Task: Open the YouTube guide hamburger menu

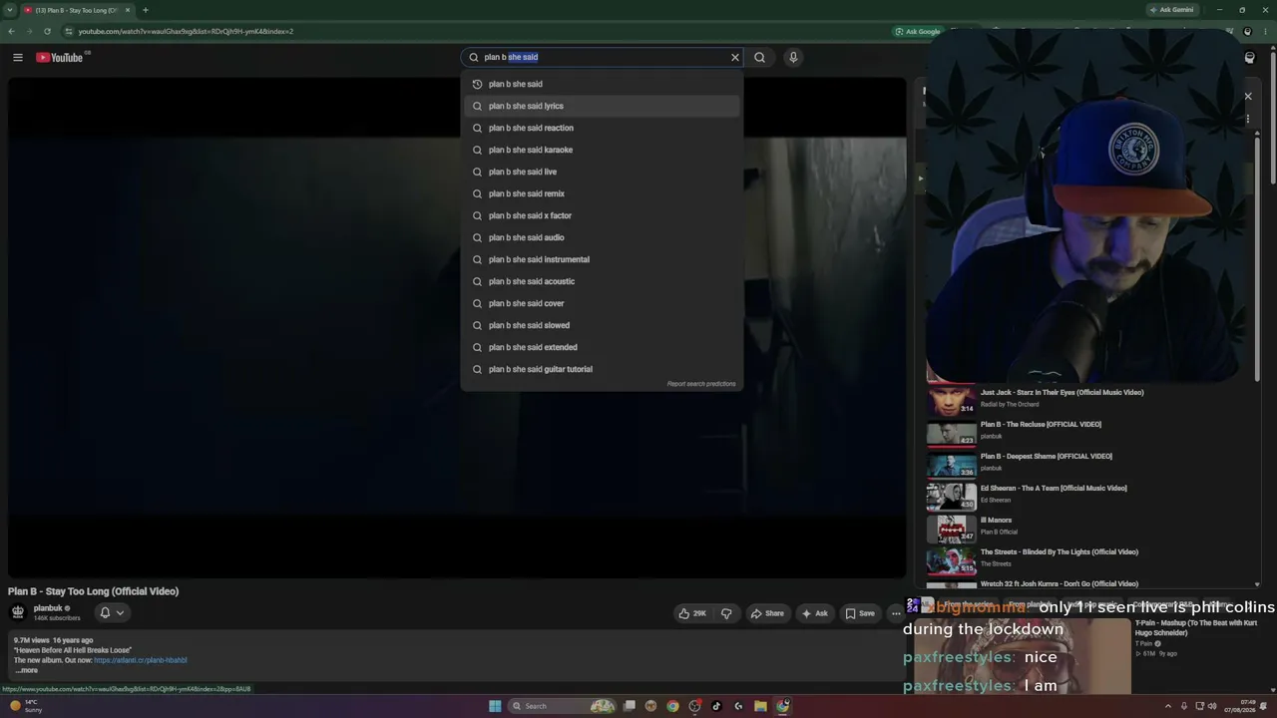Action: [18, 58]
